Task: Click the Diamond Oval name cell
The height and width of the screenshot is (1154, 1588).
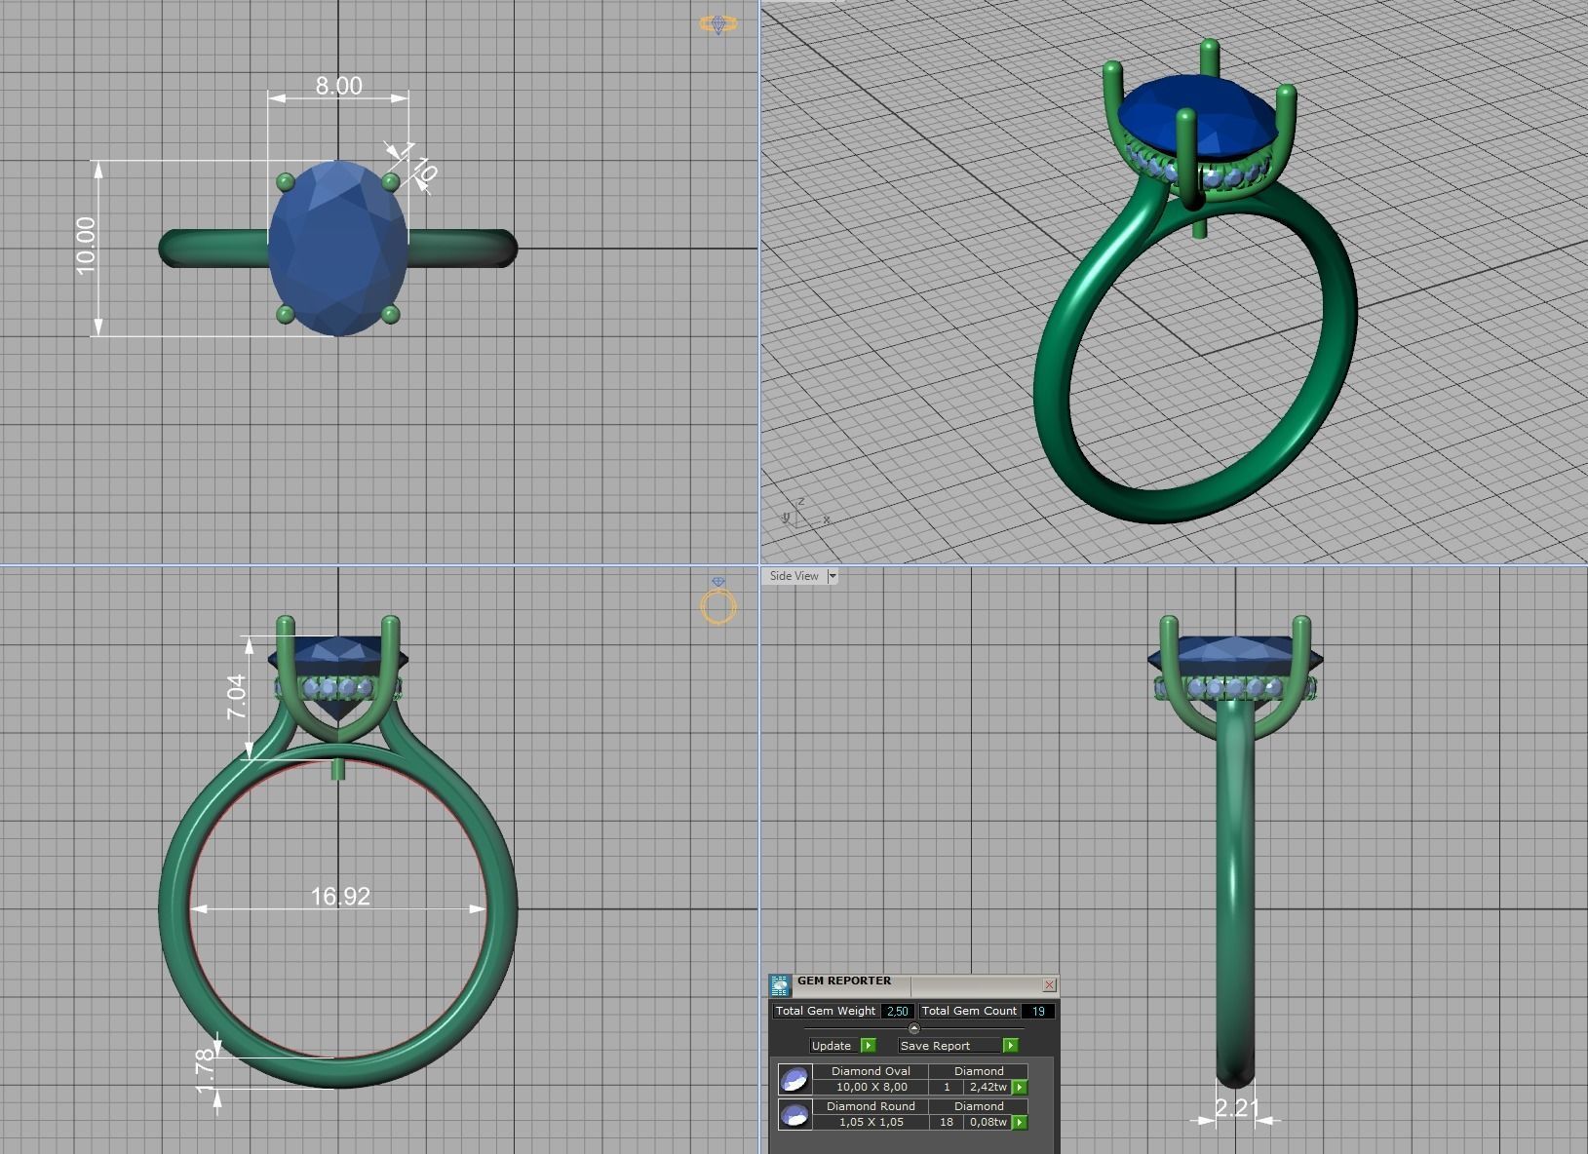Action: tap(871, 1071)
